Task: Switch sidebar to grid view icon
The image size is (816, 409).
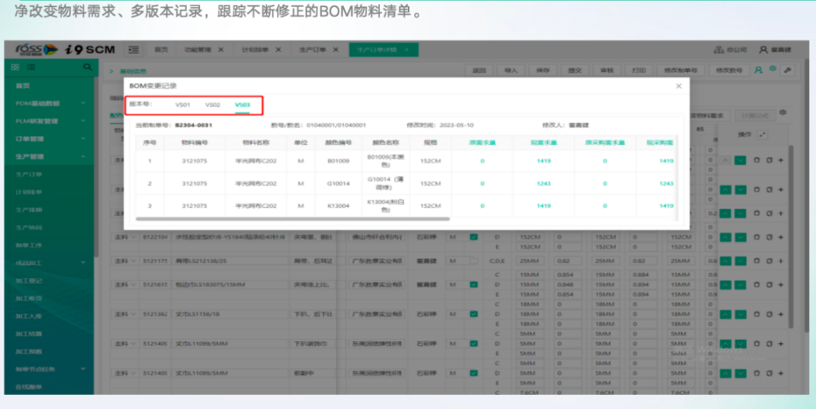Action: coord(15,67)
